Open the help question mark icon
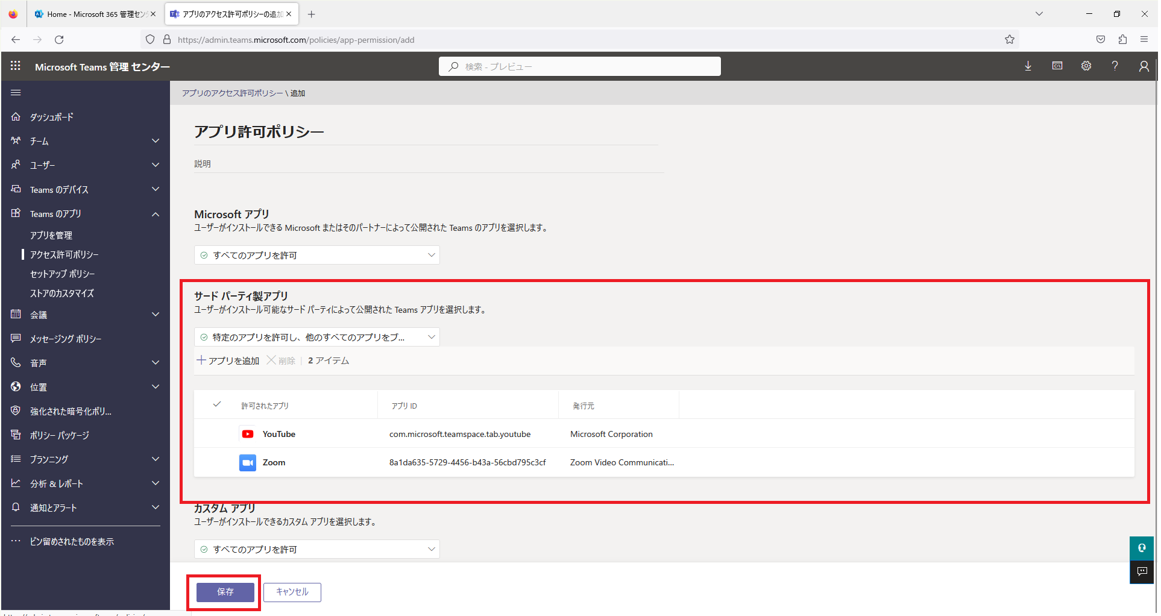Image resolution: width=1161 pixels, height=616 pixels. click(x=1115, y=66)
